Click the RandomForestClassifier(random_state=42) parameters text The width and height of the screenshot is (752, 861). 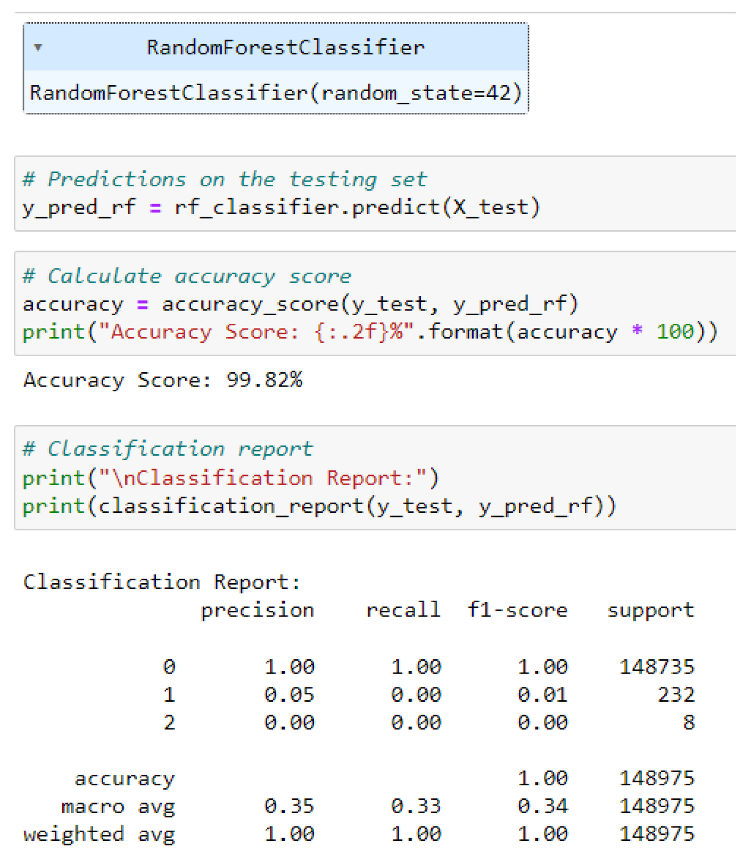click(275, 93)
